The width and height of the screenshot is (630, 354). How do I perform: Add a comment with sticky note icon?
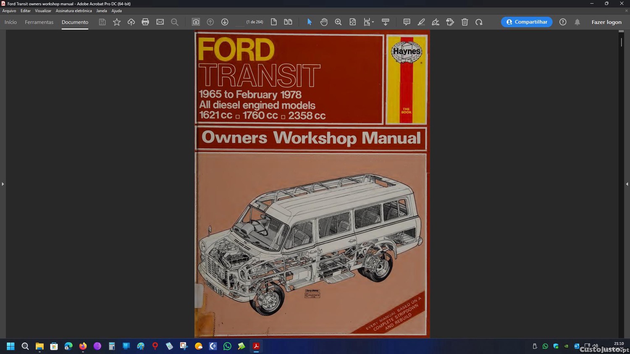tap(407, 22)
